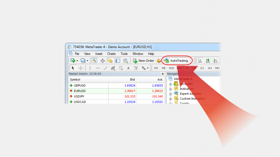
Task: Open the Charts menu
Action: (x=111, y=54)
